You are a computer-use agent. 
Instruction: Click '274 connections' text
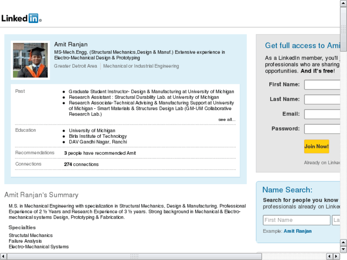81,165
